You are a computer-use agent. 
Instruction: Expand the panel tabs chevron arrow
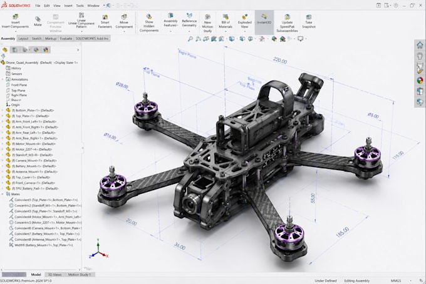click(78, 49)
